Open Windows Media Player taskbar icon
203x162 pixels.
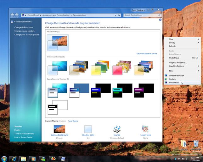coord(33,159)
